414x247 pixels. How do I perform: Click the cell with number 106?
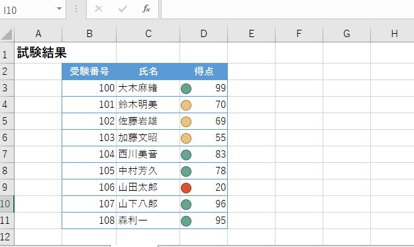click(x=89, y=187)
